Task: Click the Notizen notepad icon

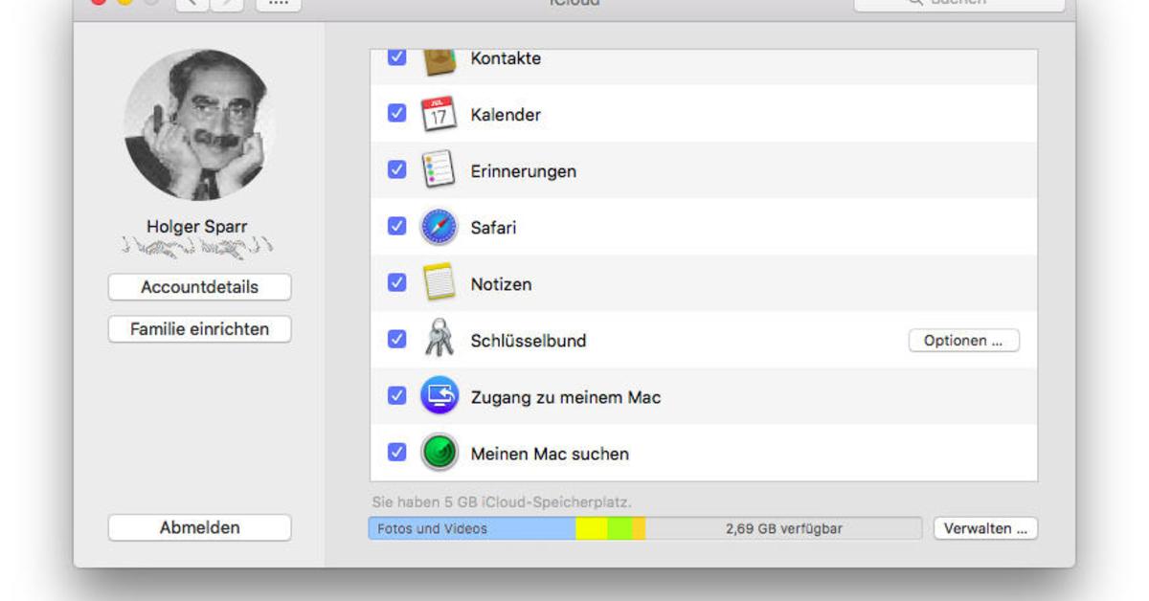Action: (439, 283)
